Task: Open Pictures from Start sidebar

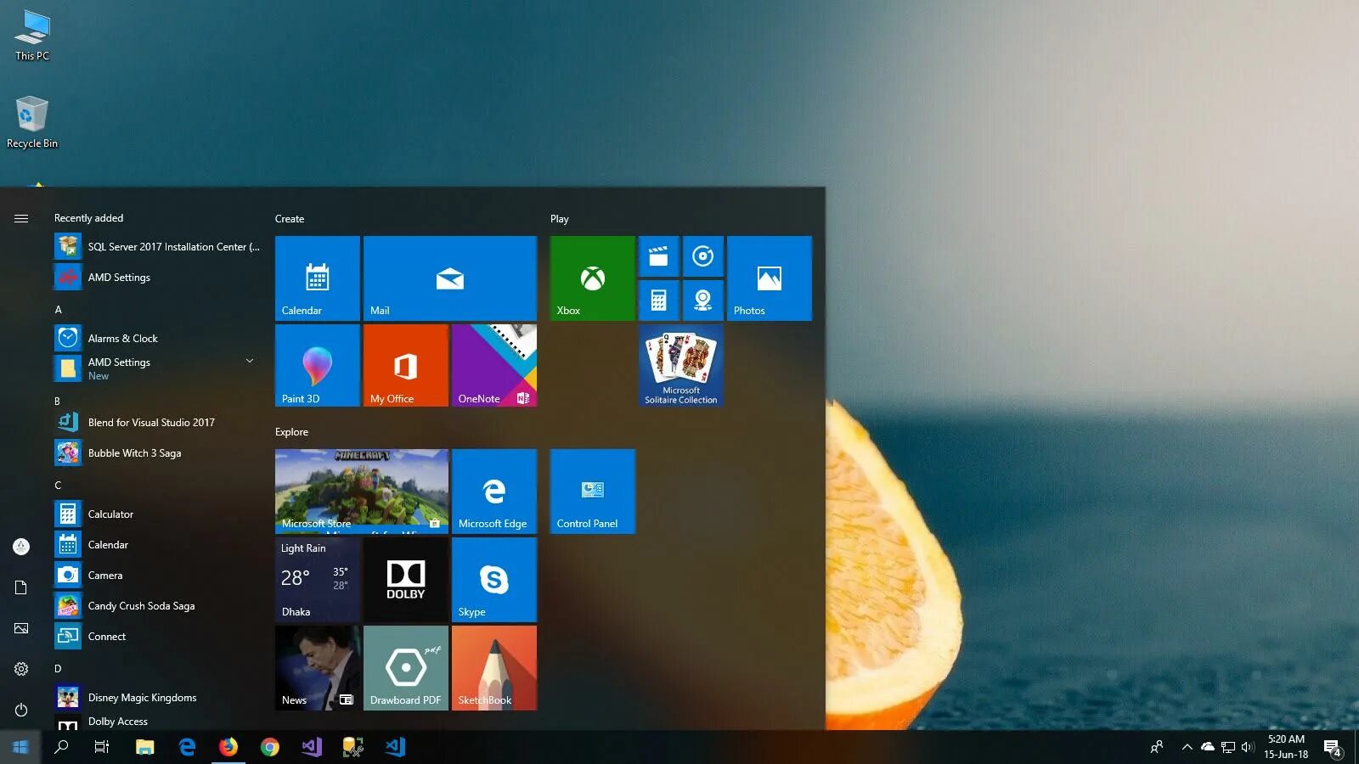Action: 21,628
